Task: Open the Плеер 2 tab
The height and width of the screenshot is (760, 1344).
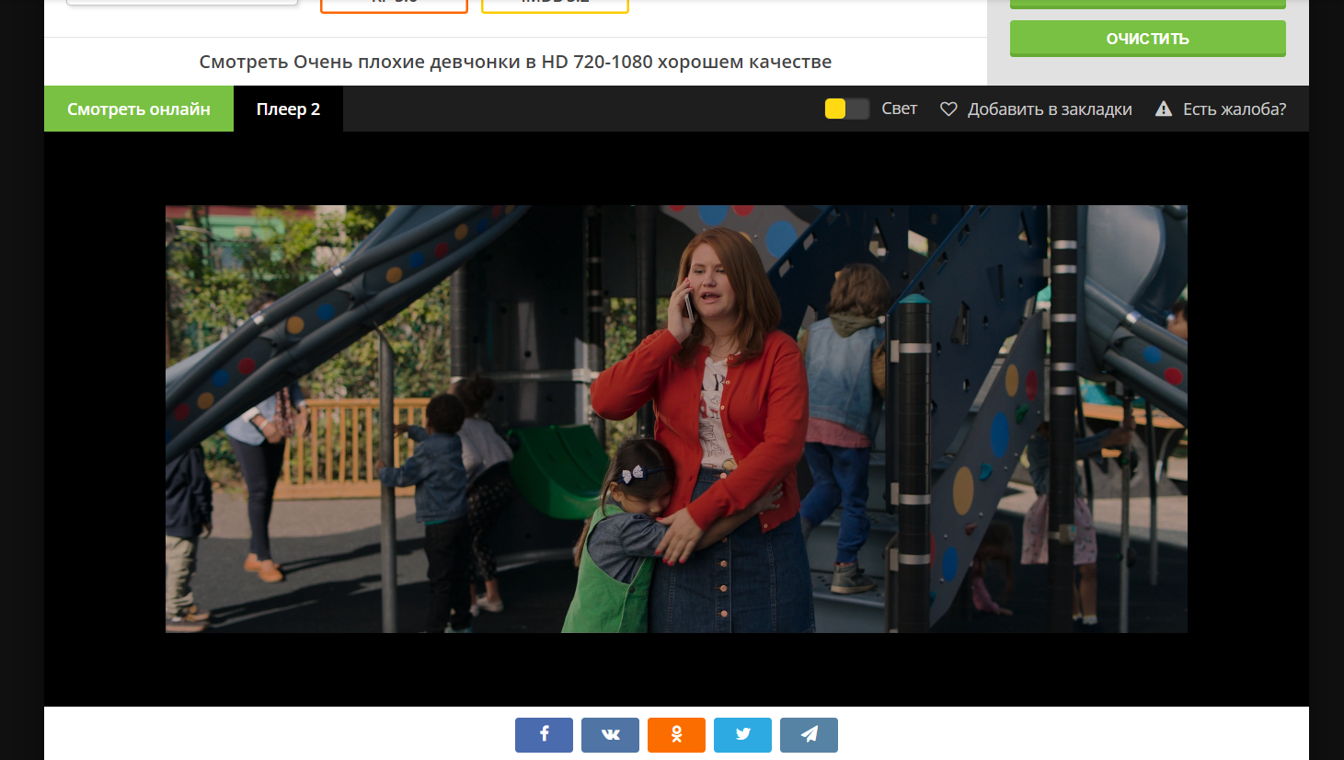Action: coord(288,109)
